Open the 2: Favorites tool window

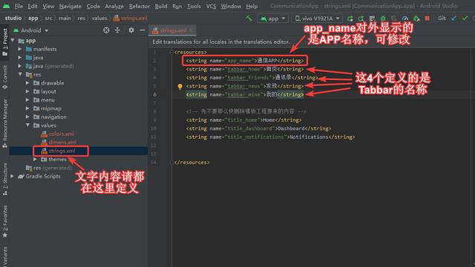point(5,222)
